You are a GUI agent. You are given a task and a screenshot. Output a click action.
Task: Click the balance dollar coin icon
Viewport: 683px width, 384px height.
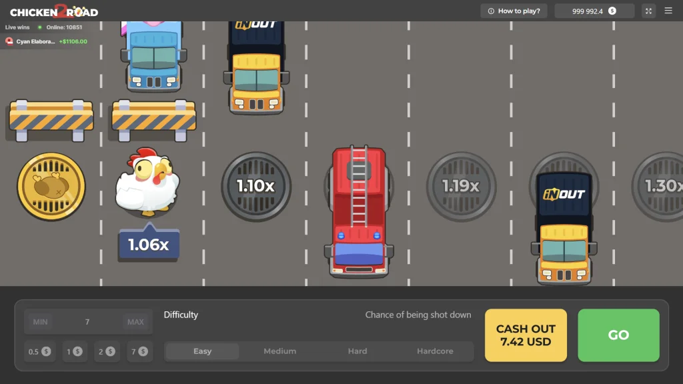612,11
